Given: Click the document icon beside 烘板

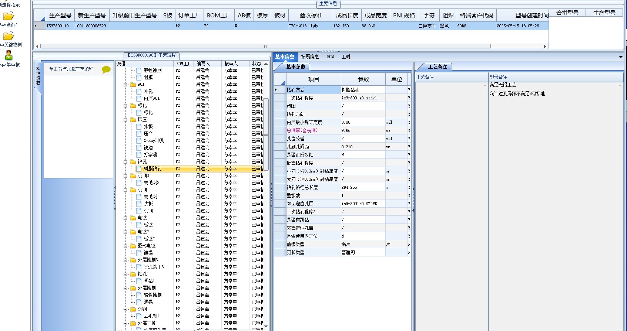Looking at the screenshot, I should 139,204.
